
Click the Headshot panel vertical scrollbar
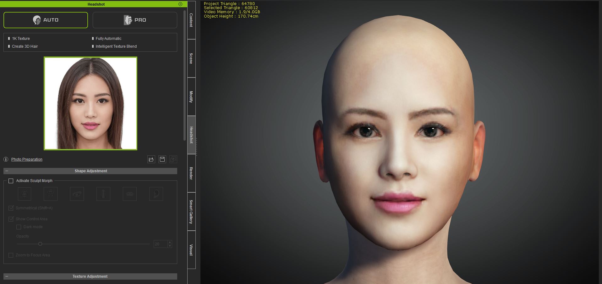[184, 75]
